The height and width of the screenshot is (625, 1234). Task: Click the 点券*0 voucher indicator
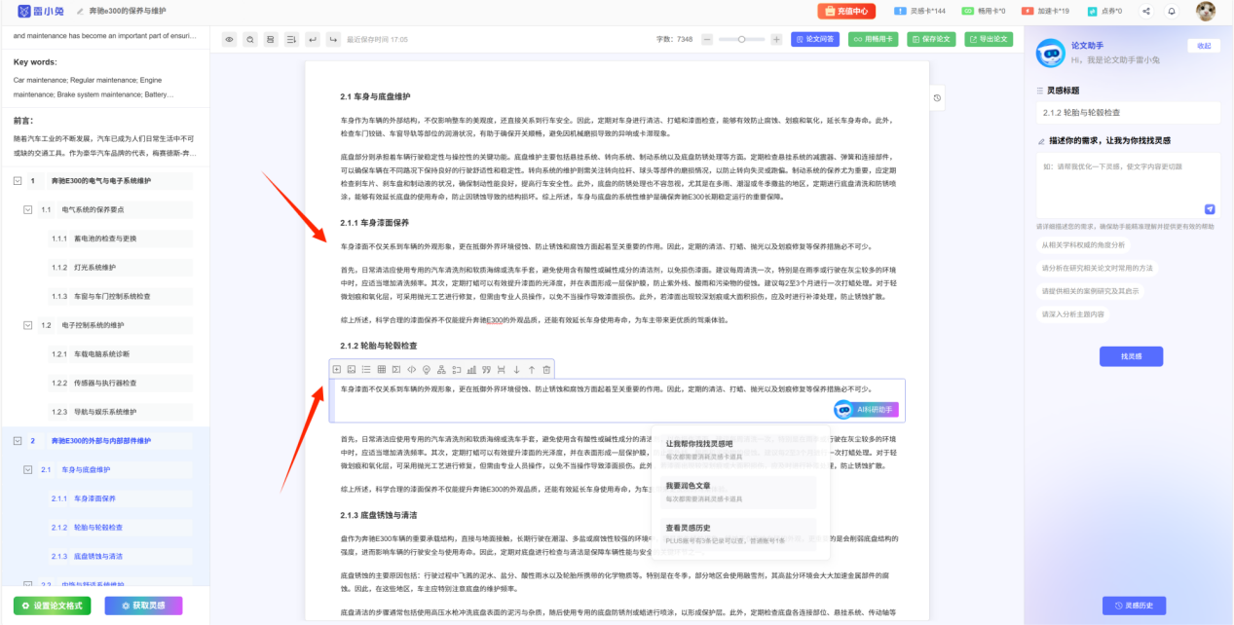pyautogui.click(x=1104, y=11)
